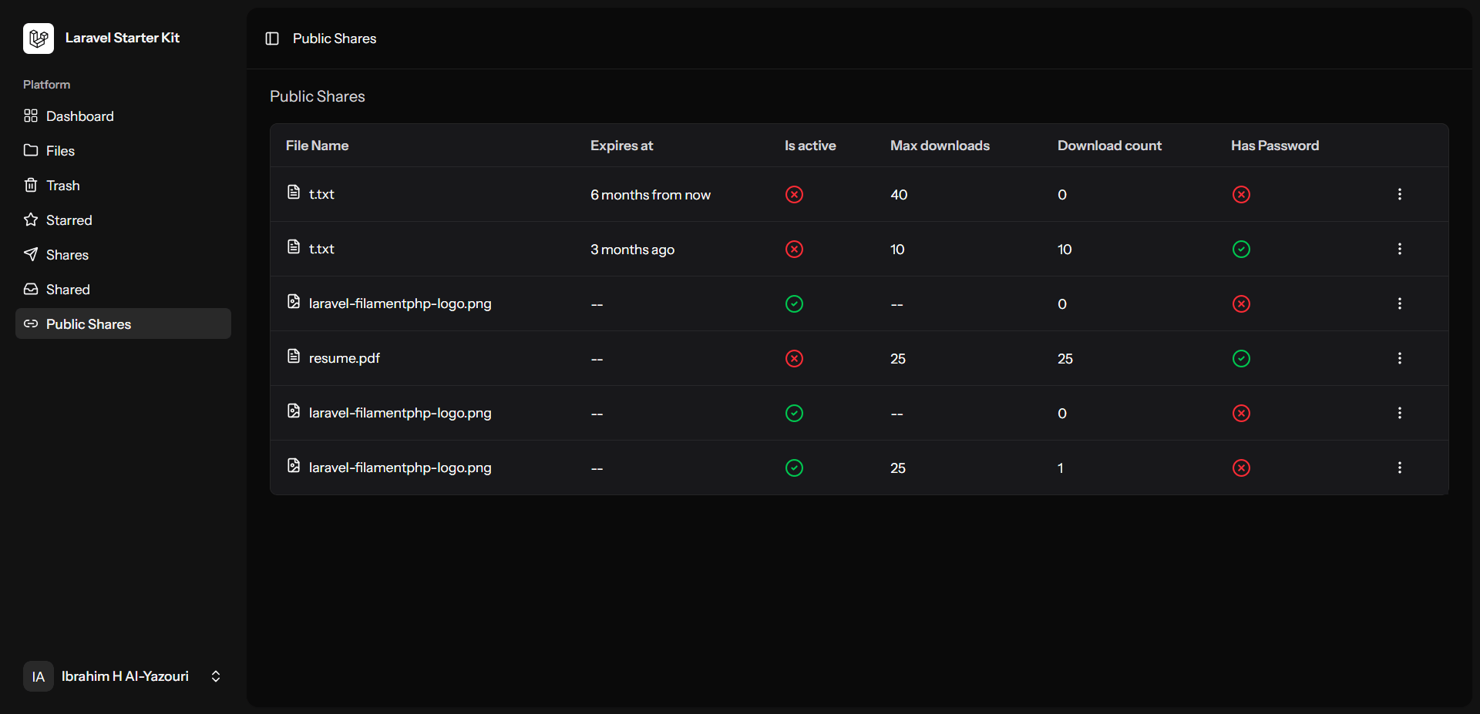Click the Trash bin icon
1480x714 pixels.
coord(31,185)
